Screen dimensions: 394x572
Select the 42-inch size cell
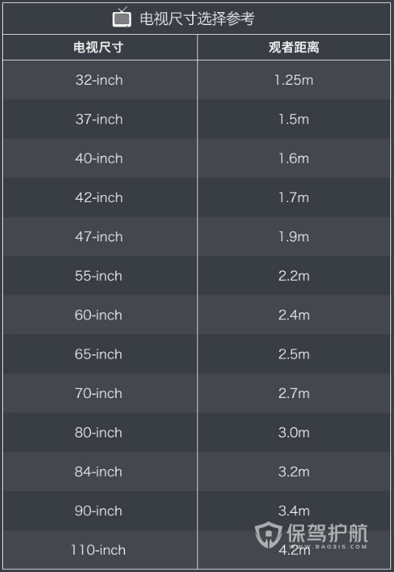pos(99,197)
